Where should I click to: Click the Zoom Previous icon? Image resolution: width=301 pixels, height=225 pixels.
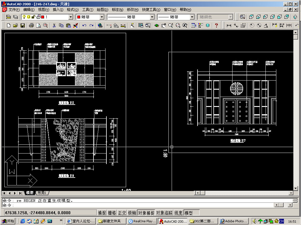[185, 25]
